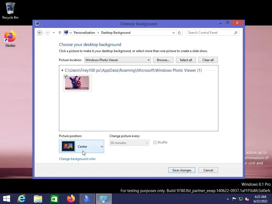This screenshot has width=272, height=204.
Task: Click the Back arrow in Desktop Background window
Action: 40,33
